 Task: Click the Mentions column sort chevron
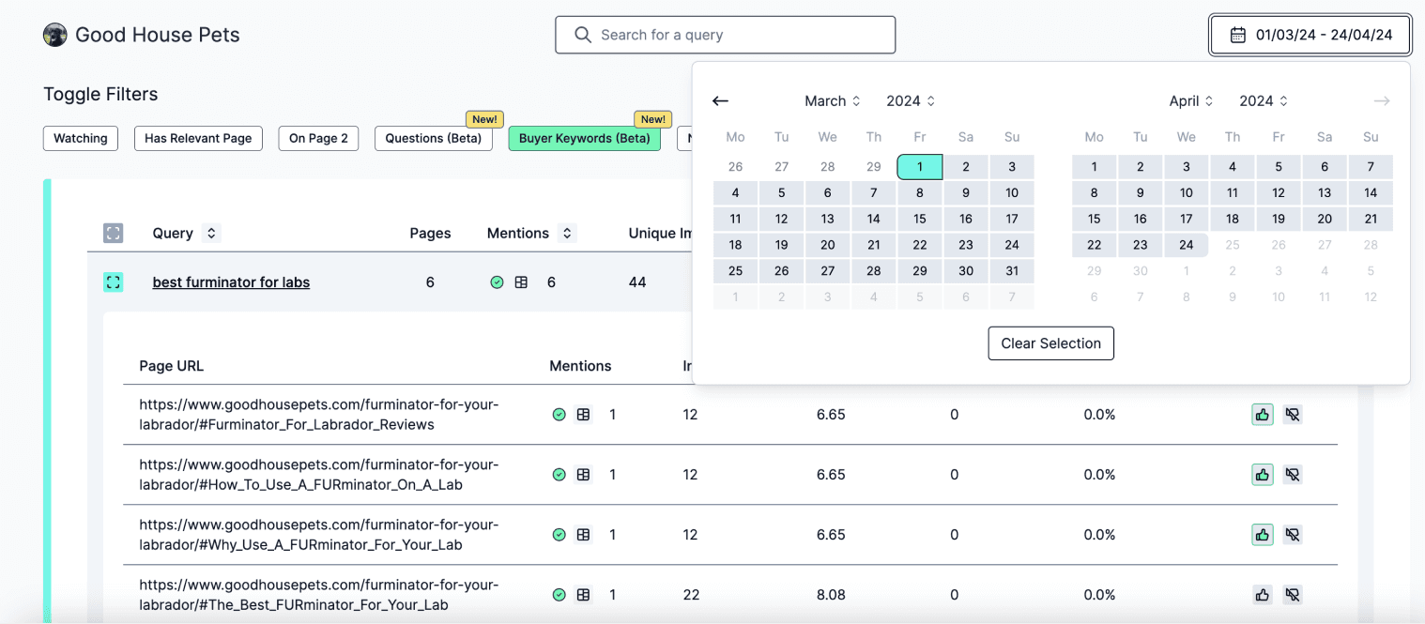pyautogui.click(x=566, y=233)
